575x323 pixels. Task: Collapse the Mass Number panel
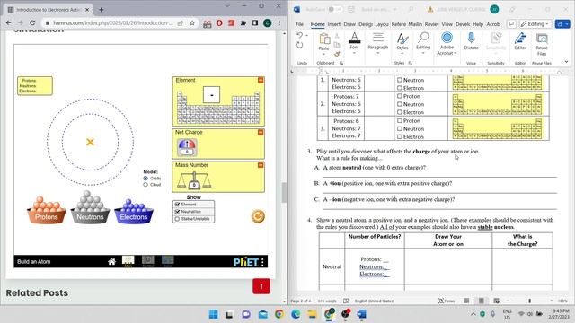tap(261, 165)
